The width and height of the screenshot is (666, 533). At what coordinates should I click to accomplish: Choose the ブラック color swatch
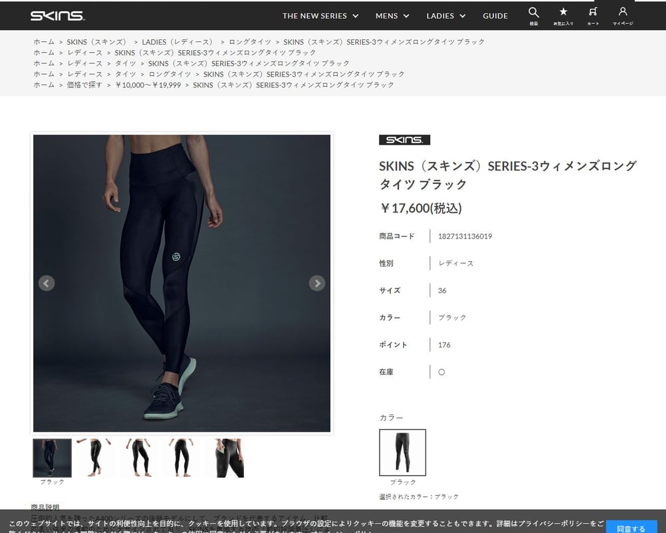402,452
